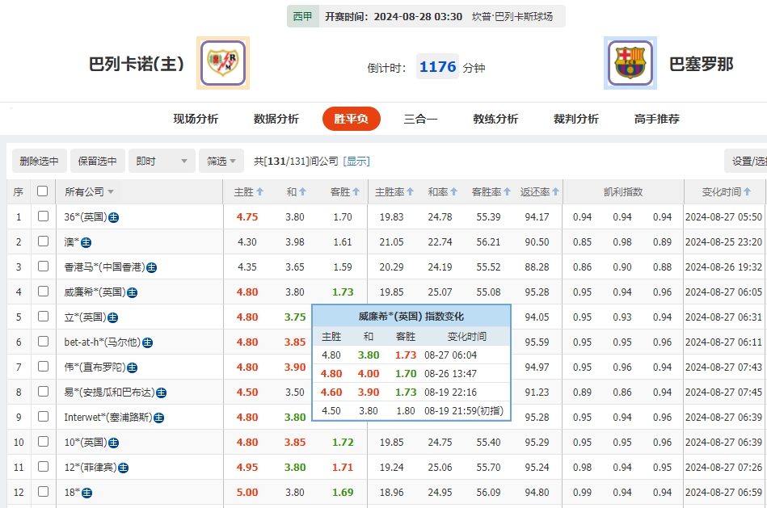Sort by 主胜率 using its arrow icon
767x508 pixels.
(x=408, y=191)
